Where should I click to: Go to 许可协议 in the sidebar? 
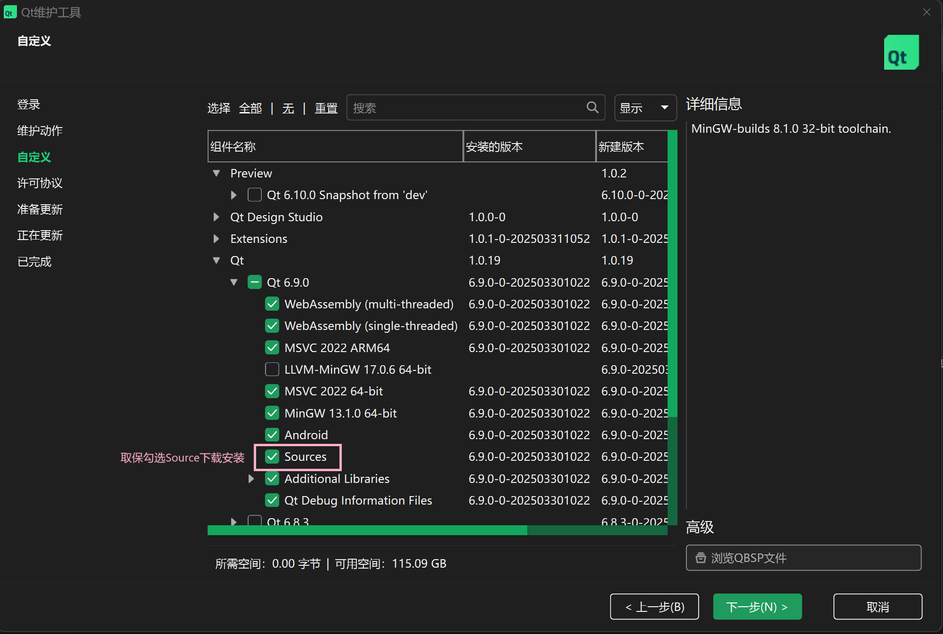[40, 183]
